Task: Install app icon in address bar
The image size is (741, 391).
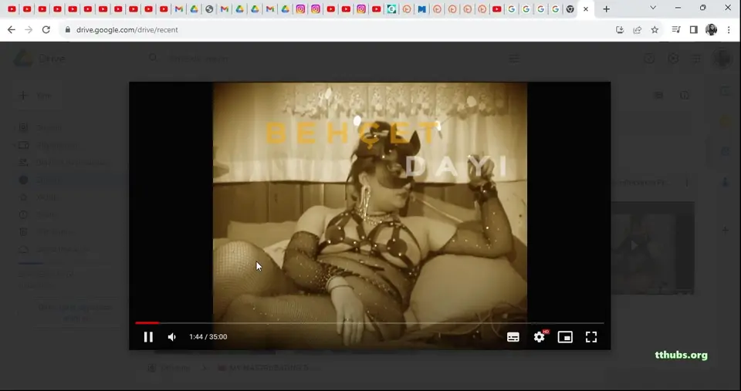Action: pyautogui.click(x=620, y=30)
